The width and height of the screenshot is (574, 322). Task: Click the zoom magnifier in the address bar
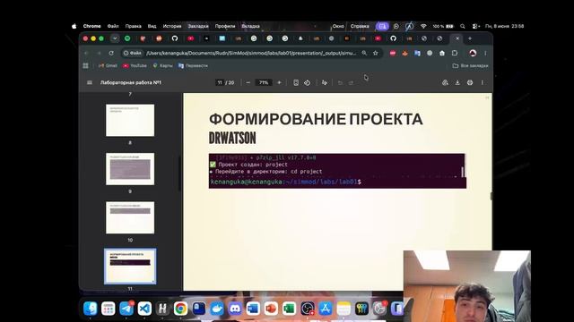[364, 53]
